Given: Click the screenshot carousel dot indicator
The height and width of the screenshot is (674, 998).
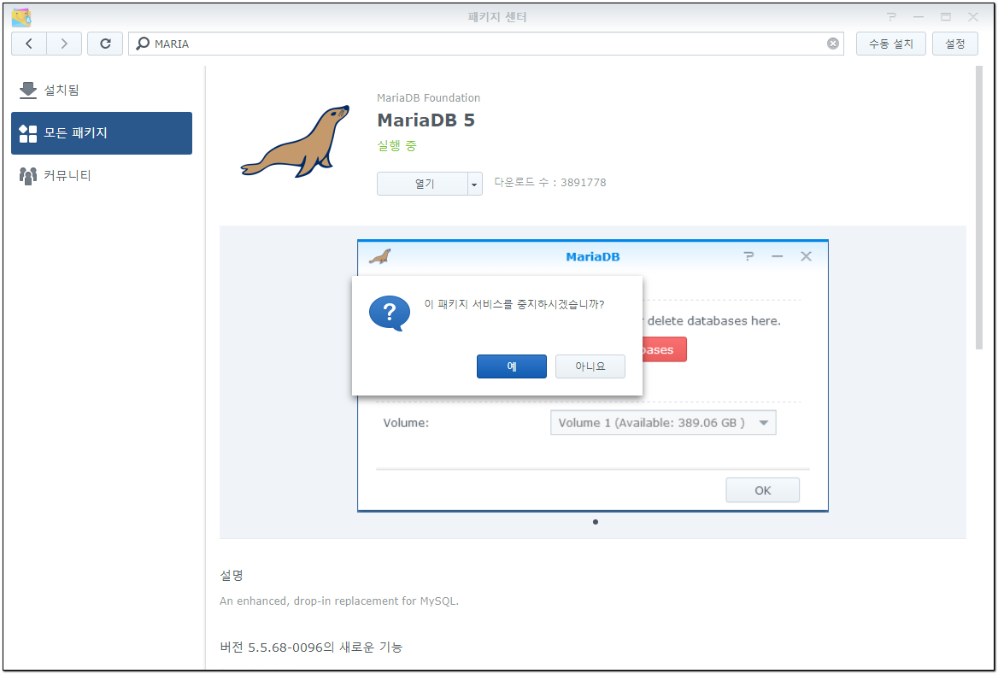Looking at the screenshot, I should click(595, 522).
